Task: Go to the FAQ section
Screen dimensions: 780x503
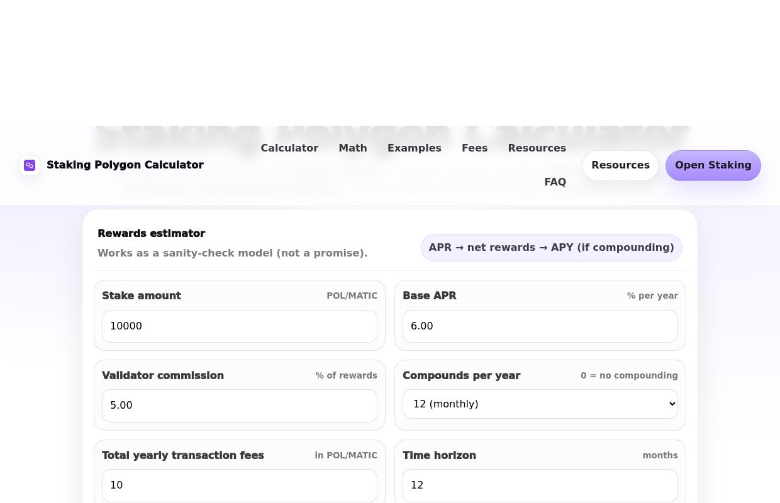Action: tap(555, 182)
